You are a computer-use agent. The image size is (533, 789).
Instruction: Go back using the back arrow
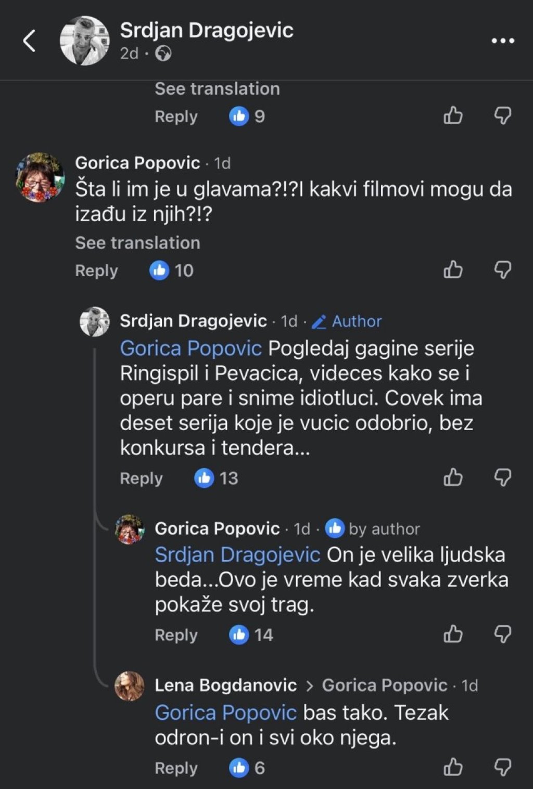(x=29, y=41)
